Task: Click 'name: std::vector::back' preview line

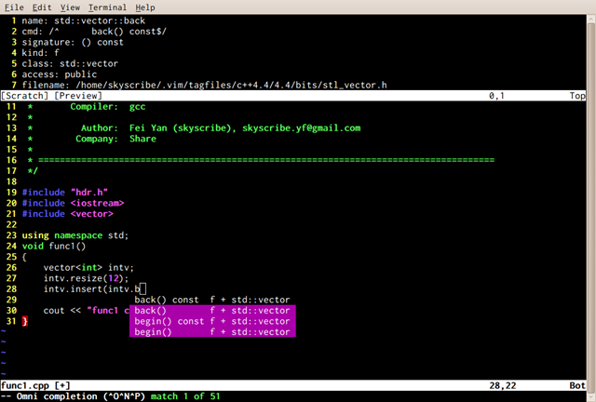Action: [83, 20]
